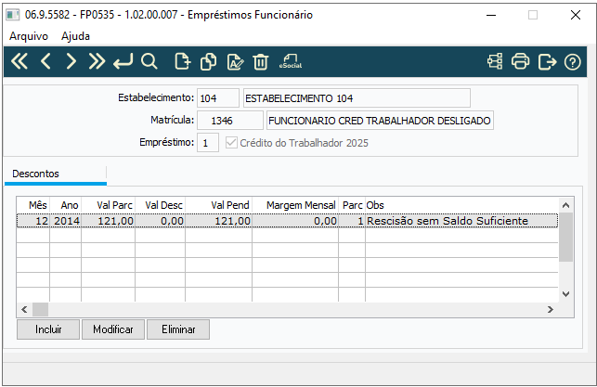
Task: Click the Matrícula field 1346
Action: pyautogui.click(x=230, y=121)
